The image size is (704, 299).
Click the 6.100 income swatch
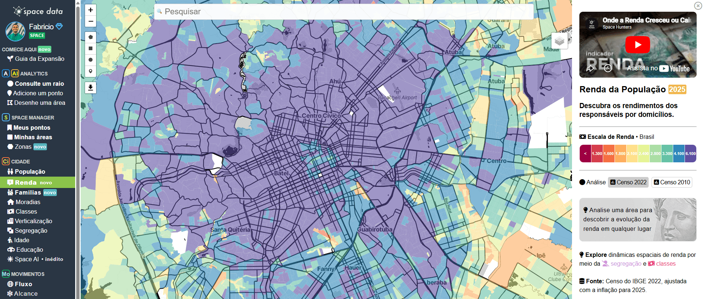(691, 154)
